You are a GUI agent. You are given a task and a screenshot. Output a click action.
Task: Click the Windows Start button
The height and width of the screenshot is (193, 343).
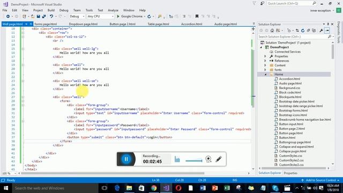coord(6,188)
